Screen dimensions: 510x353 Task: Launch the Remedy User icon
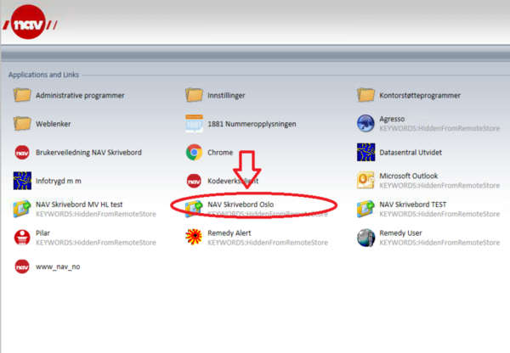(365, 238)
